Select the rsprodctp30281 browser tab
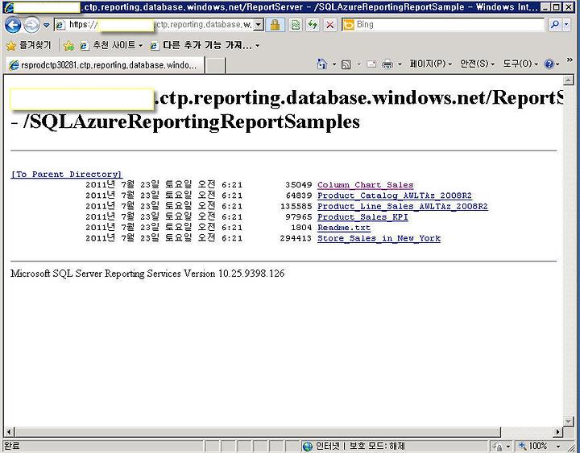The height and width of the screenshot is (453, 580). coord(104,65)
